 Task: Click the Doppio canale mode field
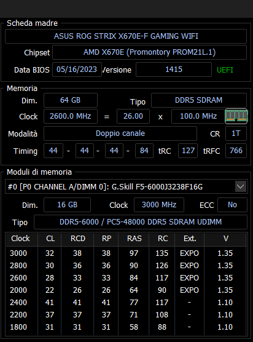(120, 133)
